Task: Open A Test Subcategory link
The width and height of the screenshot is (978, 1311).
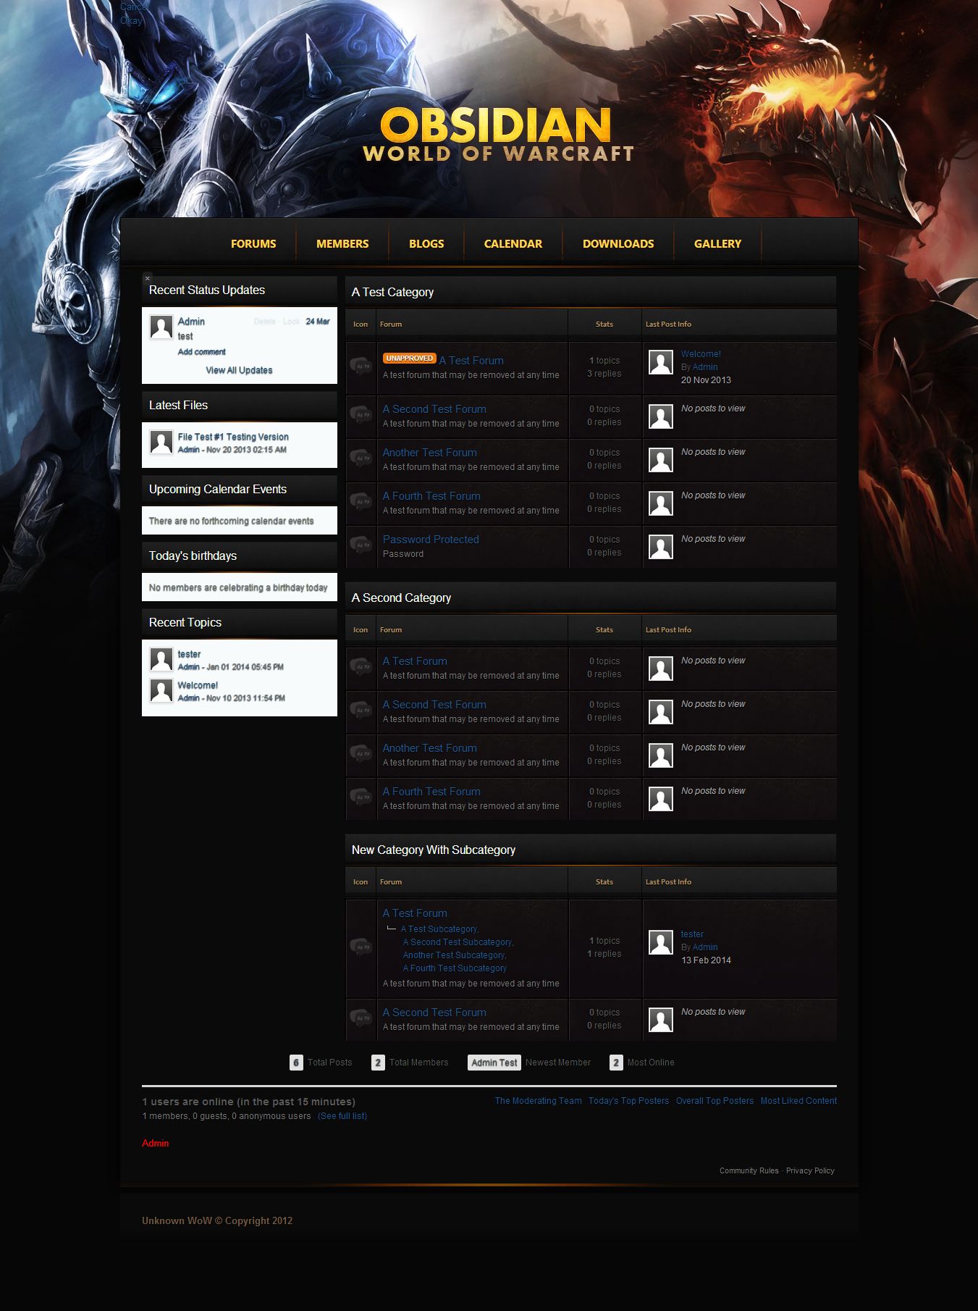Action: pos(439,929)
